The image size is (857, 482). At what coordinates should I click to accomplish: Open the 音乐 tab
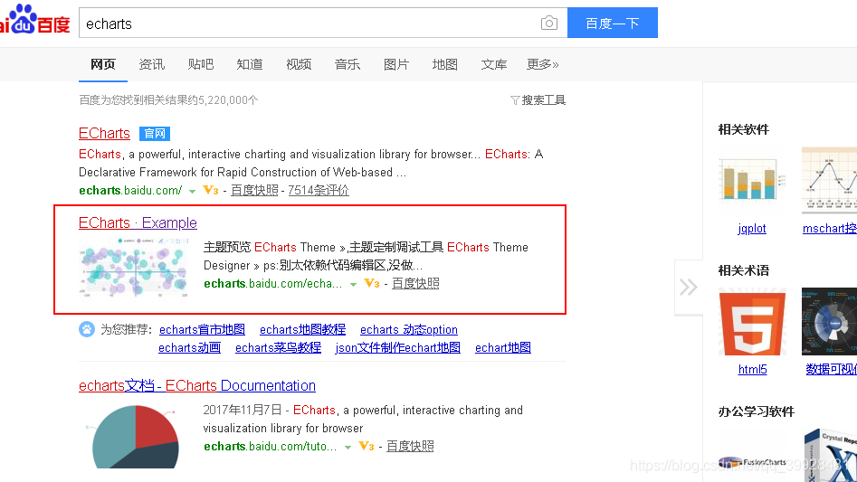348,64
